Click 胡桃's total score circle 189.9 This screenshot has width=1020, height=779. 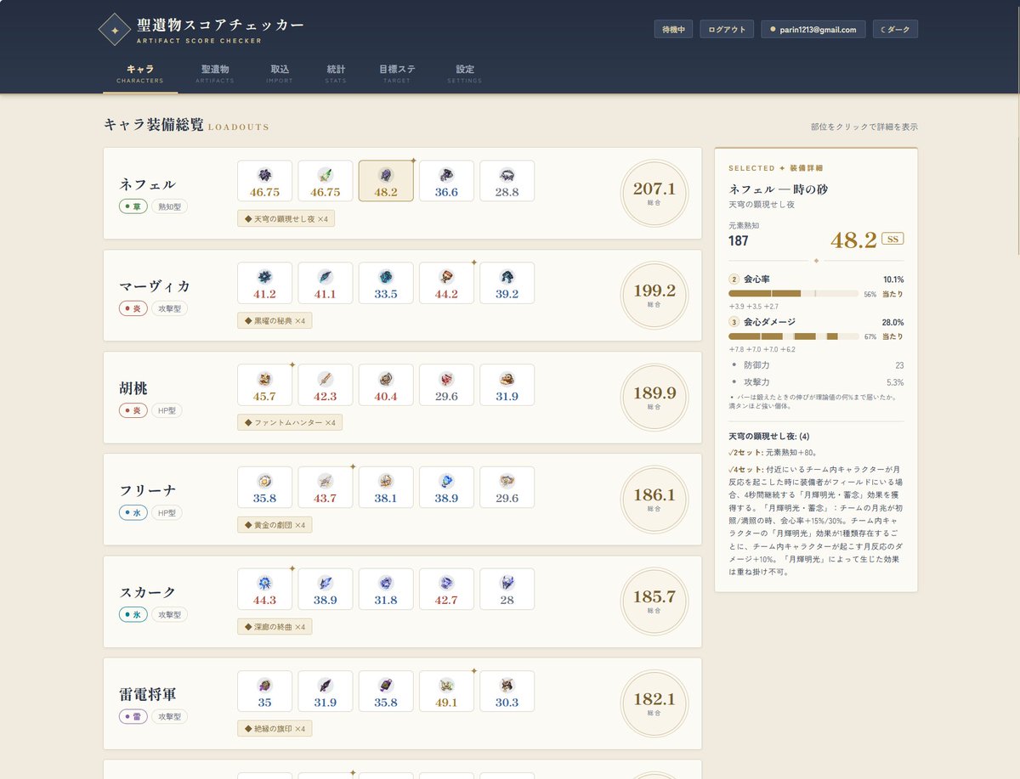point(654,397)
